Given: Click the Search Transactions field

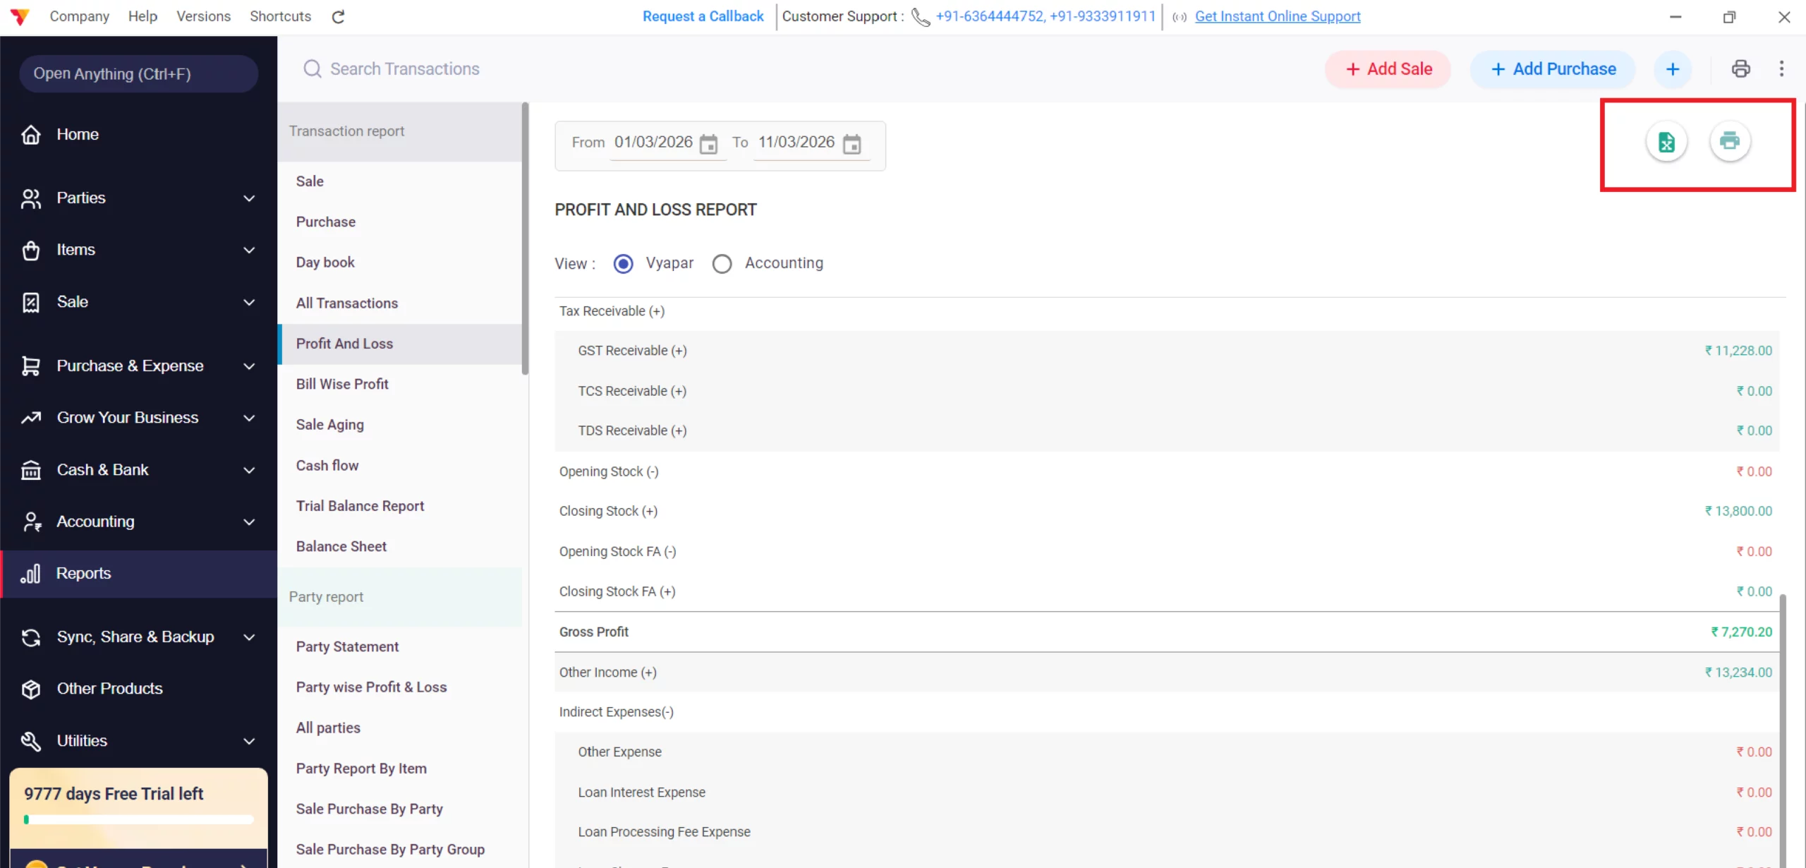Looking at the screenshot, I should tap(404, 69).
